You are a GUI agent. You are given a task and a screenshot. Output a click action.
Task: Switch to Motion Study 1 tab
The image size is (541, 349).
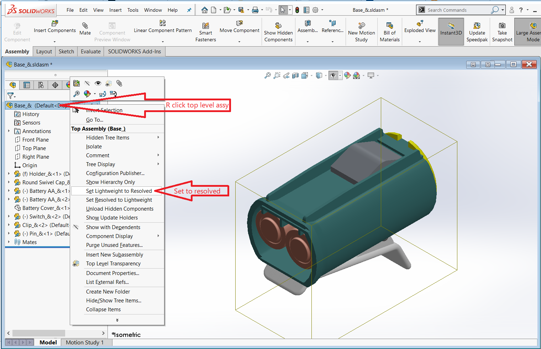click(x=85, y=342)
